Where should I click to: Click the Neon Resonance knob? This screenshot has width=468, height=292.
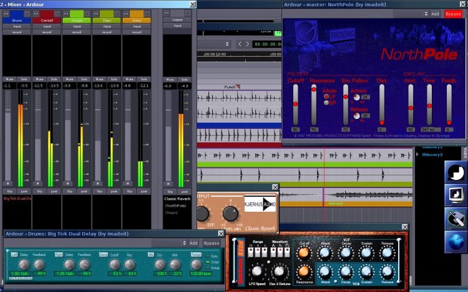point(304,271)
